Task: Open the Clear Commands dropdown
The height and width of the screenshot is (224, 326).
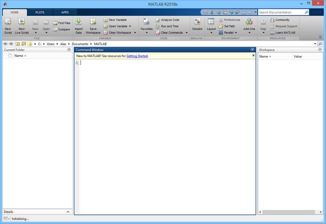Action: tap(171, 33)
